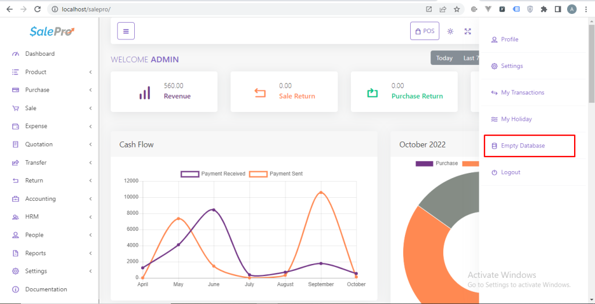Click the browser reload page icon
Image resolution: width=595 pixels, height=304 pixels.
click(x=38, y=9)
